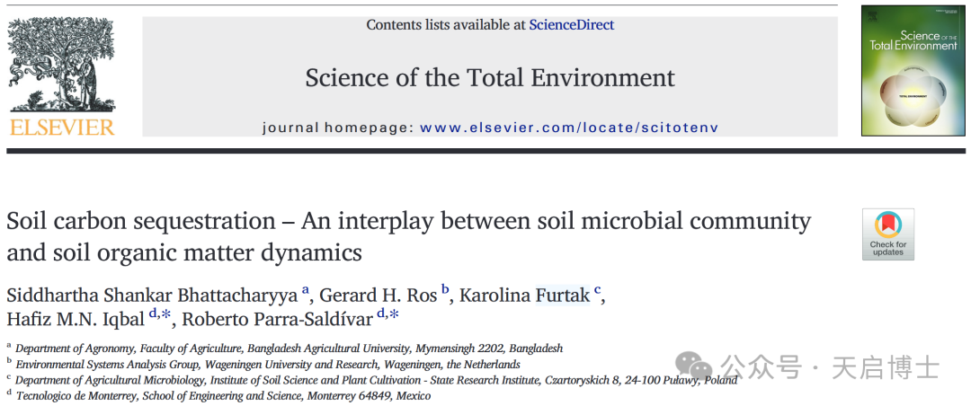The height and width of the screenshot is (406, 971).
Task: Open the Check for updates badge
Action: (888, 234)
